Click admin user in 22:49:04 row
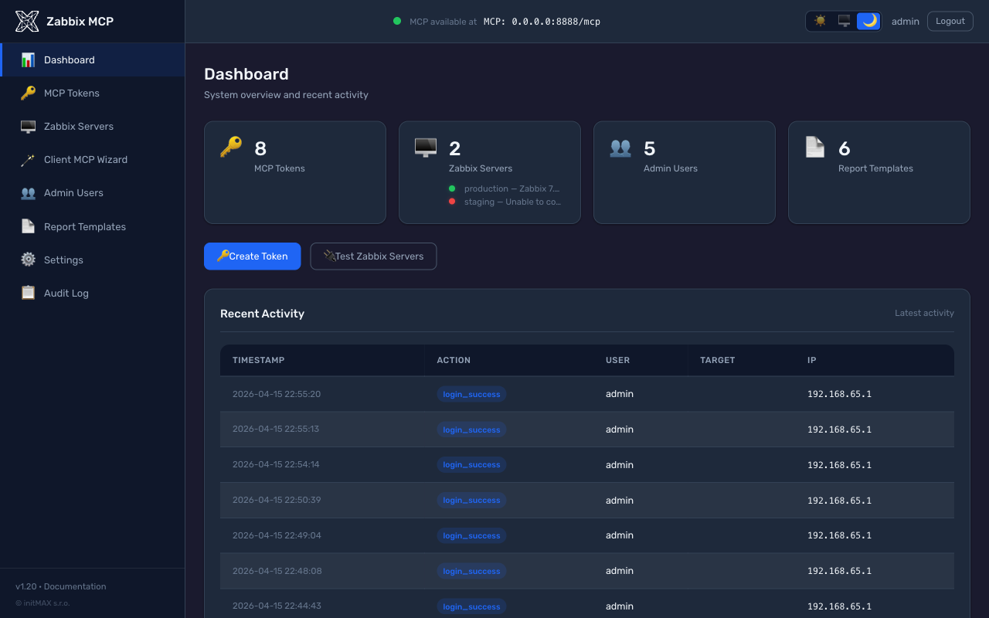Screen dimensions: 989x618 point(620,535)
